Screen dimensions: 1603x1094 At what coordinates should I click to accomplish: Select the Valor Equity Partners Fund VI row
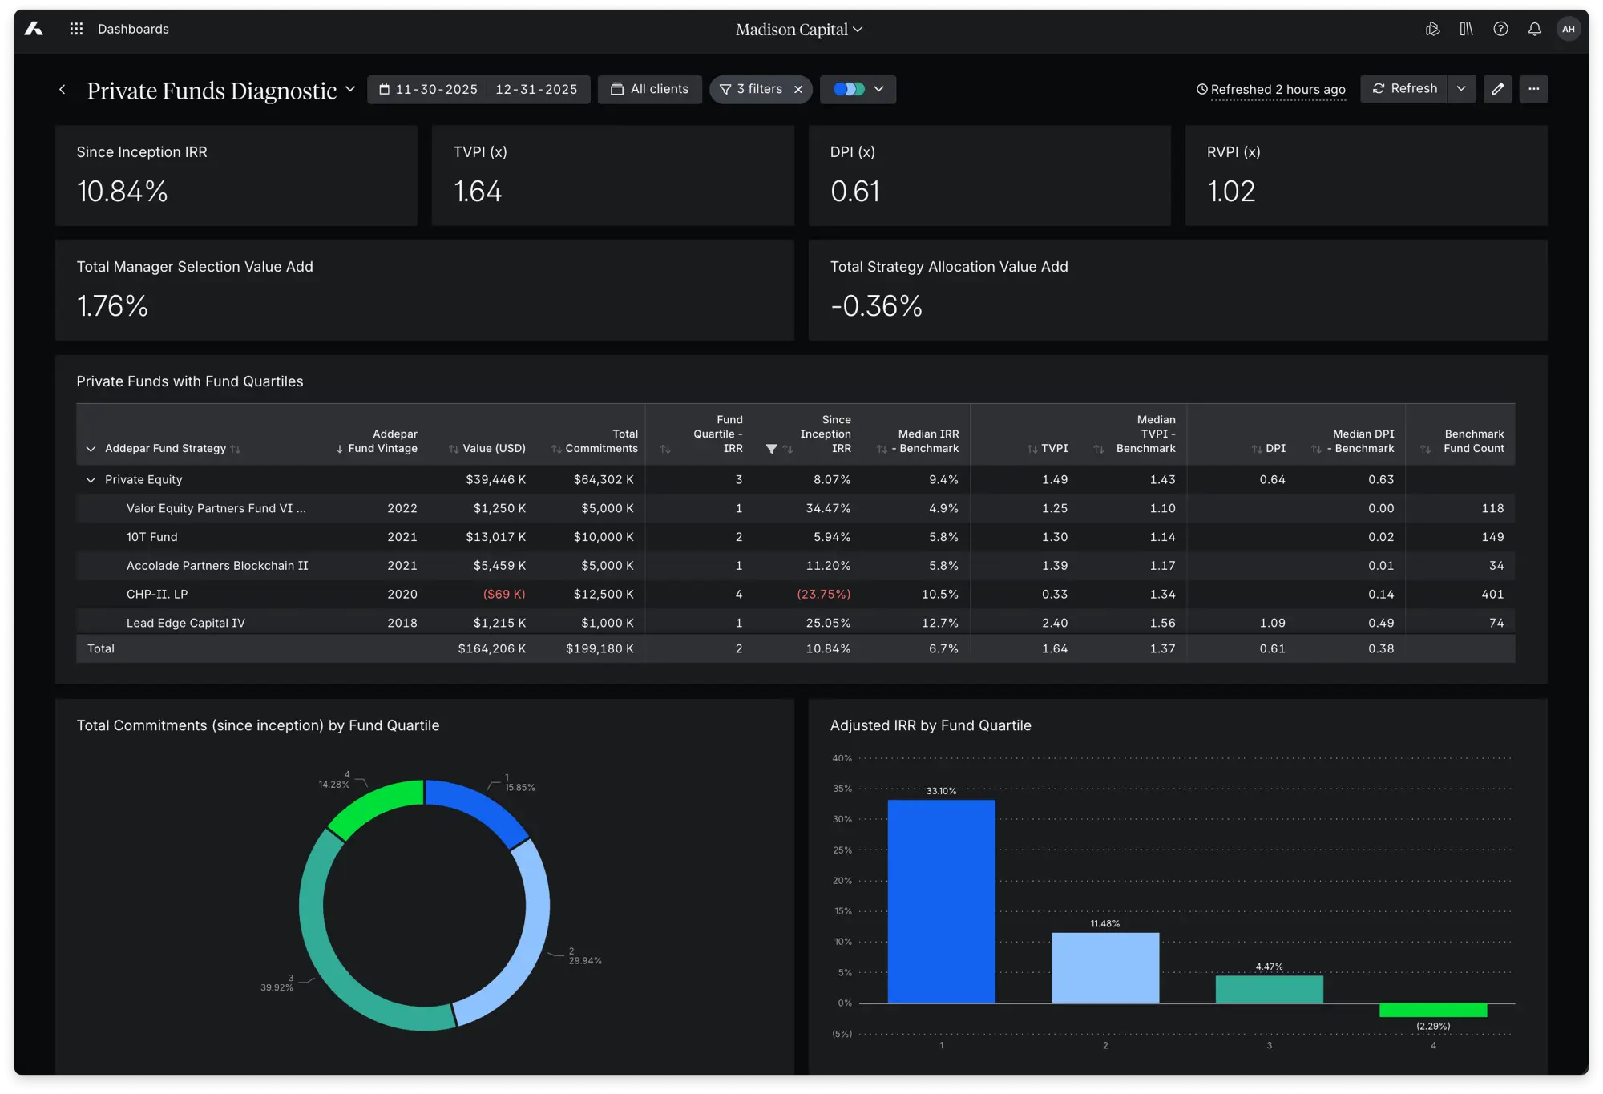click(x=795, y=508)
